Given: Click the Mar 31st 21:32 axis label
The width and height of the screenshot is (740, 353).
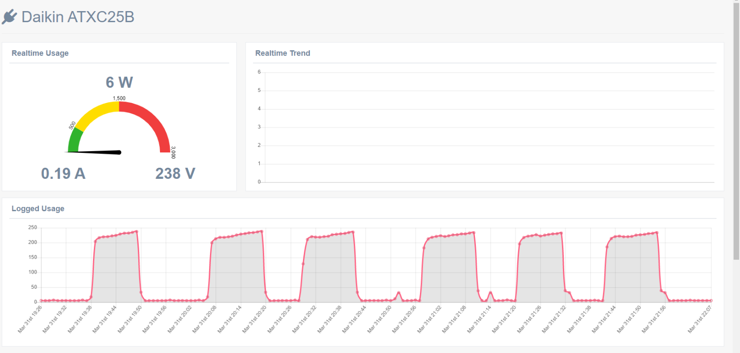Looking at the screenshot, I should tap(555, 319).
